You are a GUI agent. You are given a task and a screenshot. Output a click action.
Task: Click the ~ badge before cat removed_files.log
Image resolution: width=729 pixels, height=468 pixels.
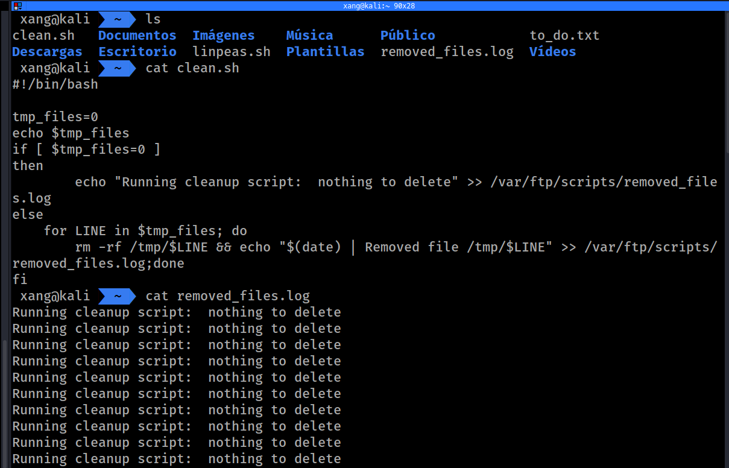(x=117, y=296)
